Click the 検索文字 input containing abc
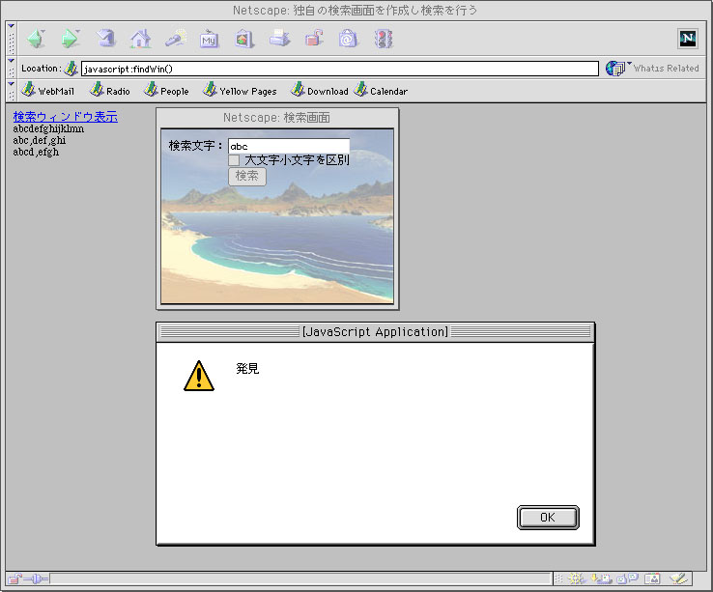 (x=289, y=146)
